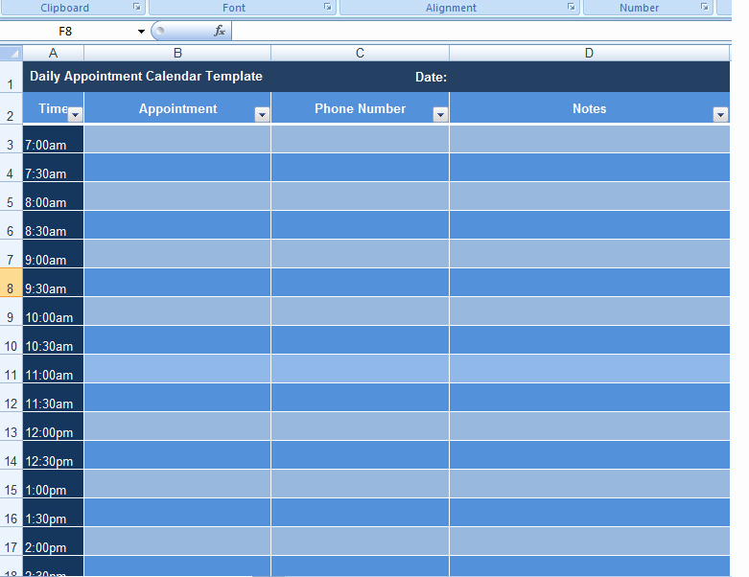Open the Notes column filter dropdown
Viewport: 749px width, 577px height.
pyautogui.click(x=720, y=115)
